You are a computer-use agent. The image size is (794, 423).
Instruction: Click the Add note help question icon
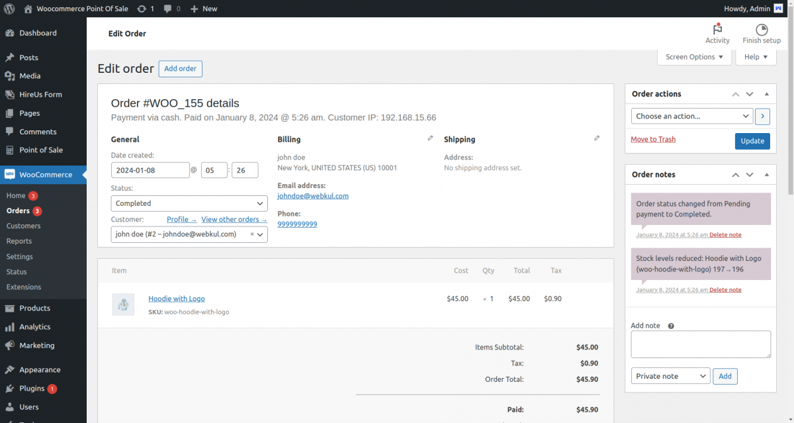671,326
